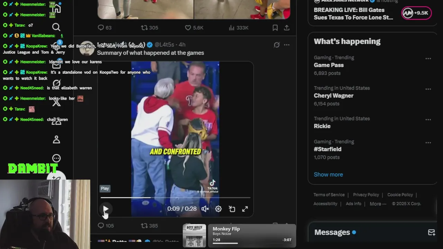
Task: Seek on Monkey Flip track progress bar
Action: (x=252, y=243)
